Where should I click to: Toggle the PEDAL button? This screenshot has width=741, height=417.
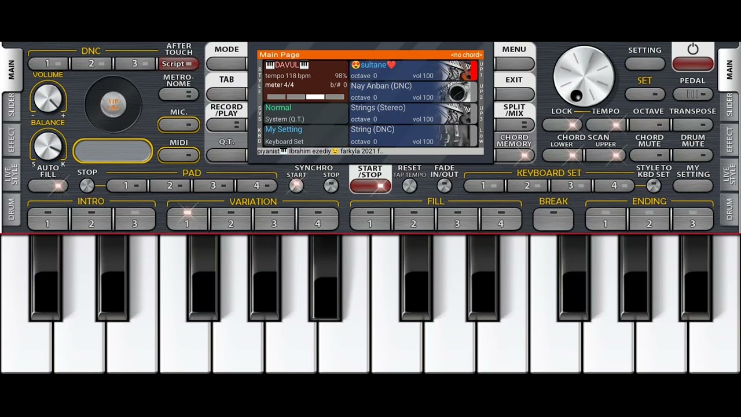click(693, 94)
